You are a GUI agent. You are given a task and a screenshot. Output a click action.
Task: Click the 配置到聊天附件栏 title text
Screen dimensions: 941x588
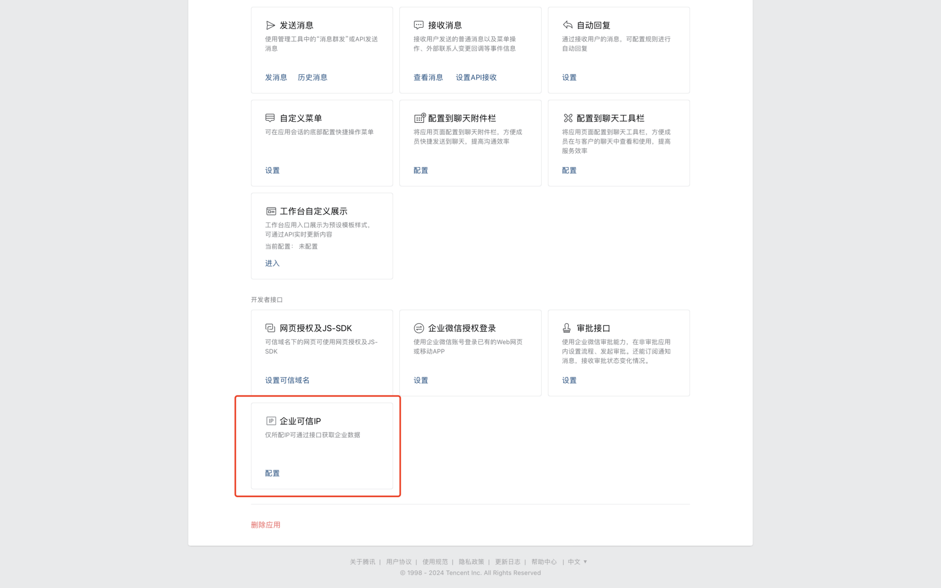[x=462, y=118]
